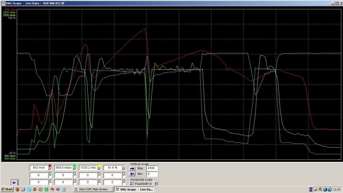Screen dimensions: 343x193
Task: Toggle the green 958.8 mbar trace checkbox
Action: [74, 169]
